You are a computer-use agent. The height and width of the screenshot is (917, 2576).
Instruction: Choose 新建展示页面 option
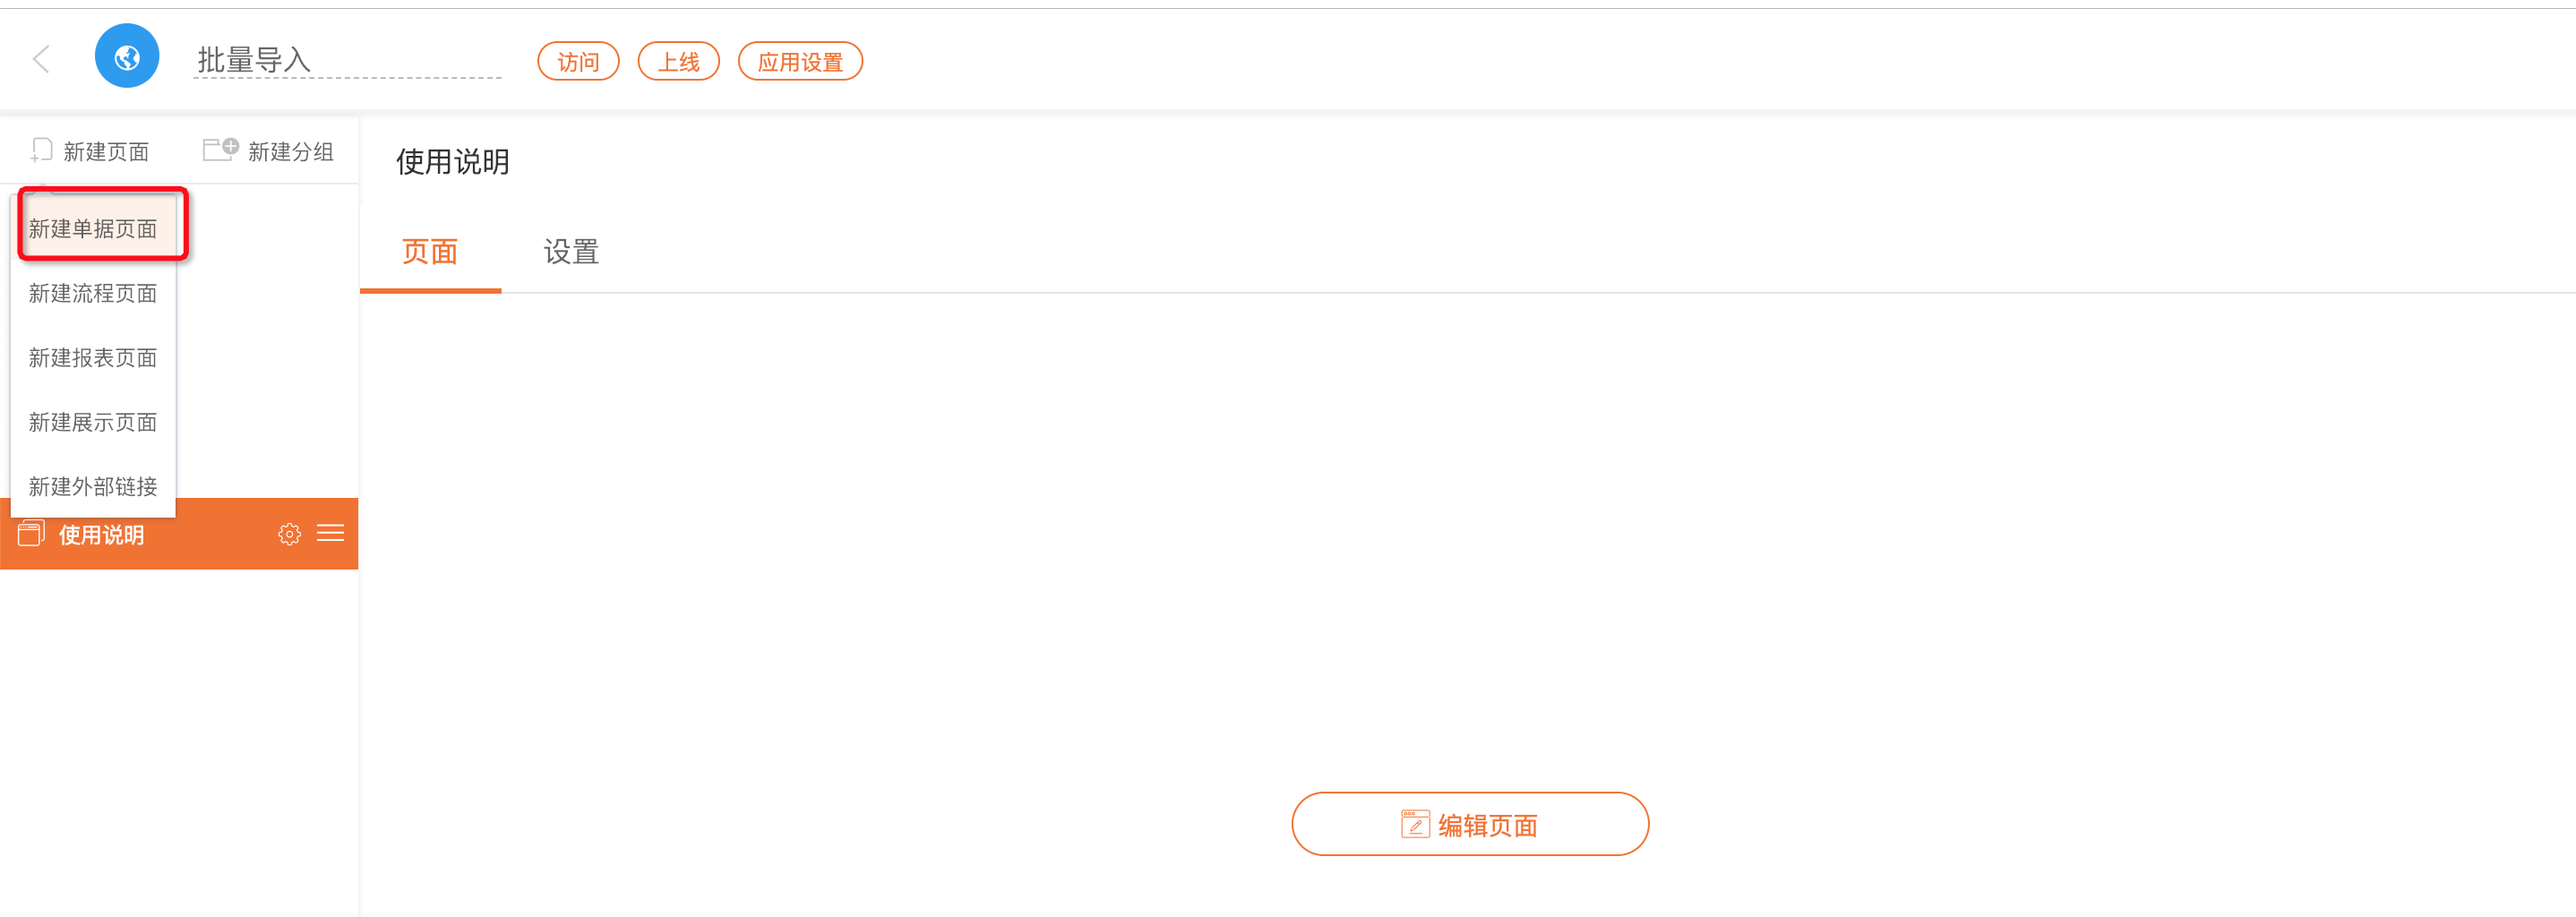(x=93, y=422)
